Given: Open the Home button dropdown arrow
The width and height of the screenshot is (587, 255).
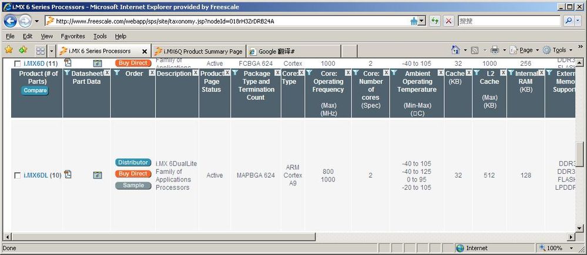Looking at the screenshot, I should click(x=465, y=50).
